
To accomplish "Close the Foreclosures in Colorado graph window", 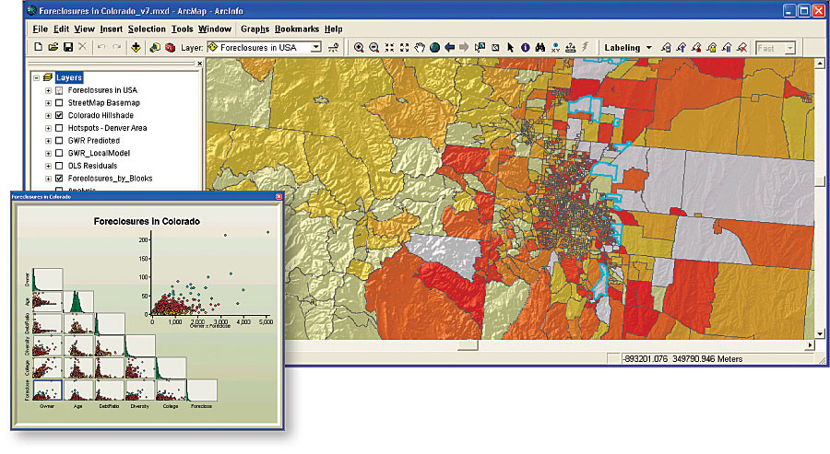I will [x=279, y=196].
